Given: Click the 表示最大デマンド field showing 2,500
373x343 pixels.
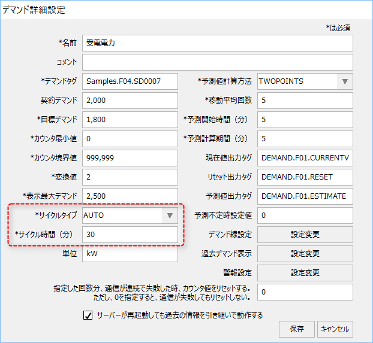Looking at the screenshot, I should pos(130,196).
